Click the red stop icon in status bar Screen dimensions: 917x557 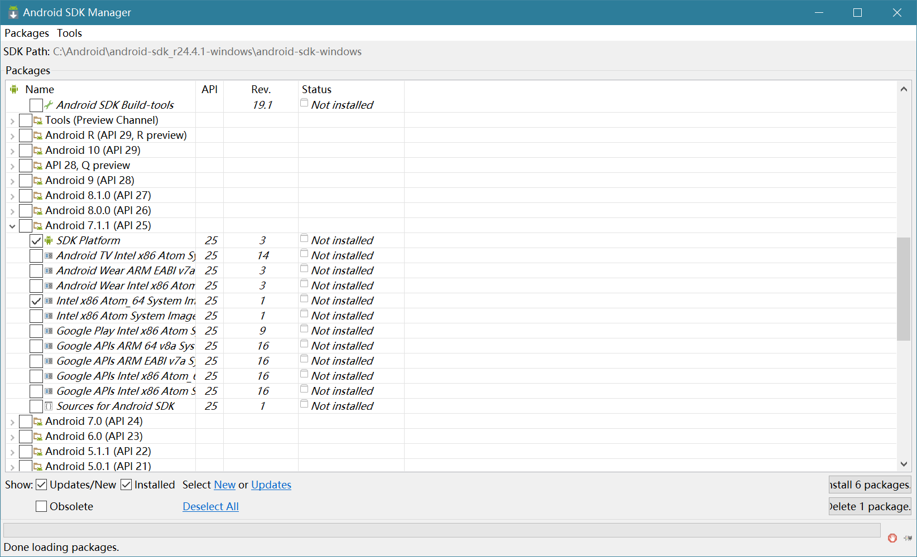[x=892, y=538]
